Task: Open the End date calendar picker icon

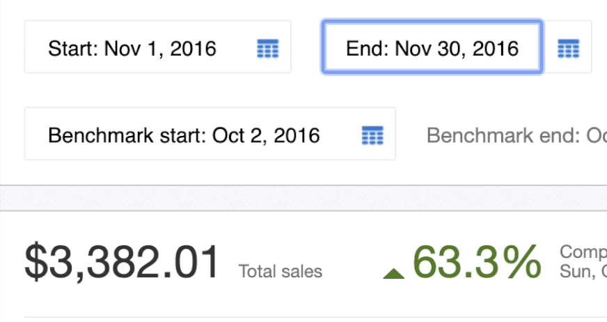Action: (x=568, y=48)
